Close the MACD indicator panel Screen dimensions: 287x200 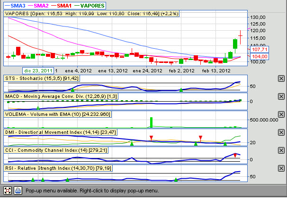pyautogui.click(x=281, y=96)
